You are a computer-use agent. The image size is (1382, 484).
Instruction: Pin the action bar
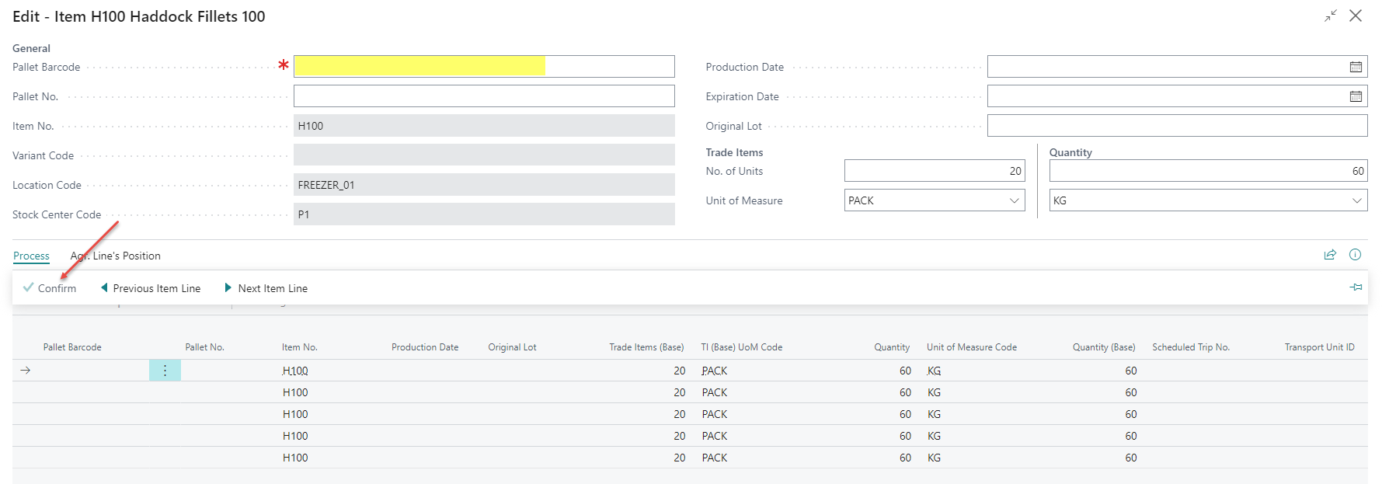click(1356, 287)
